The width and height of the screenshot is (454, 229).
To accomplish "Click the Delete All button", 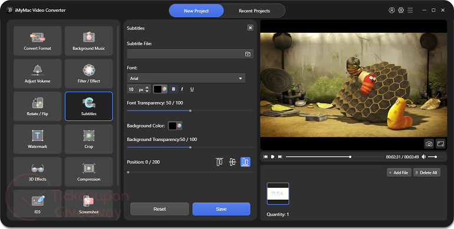I will coord(427,173).
